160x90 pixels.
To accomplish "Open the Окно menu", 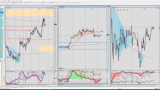I will 16,1.
